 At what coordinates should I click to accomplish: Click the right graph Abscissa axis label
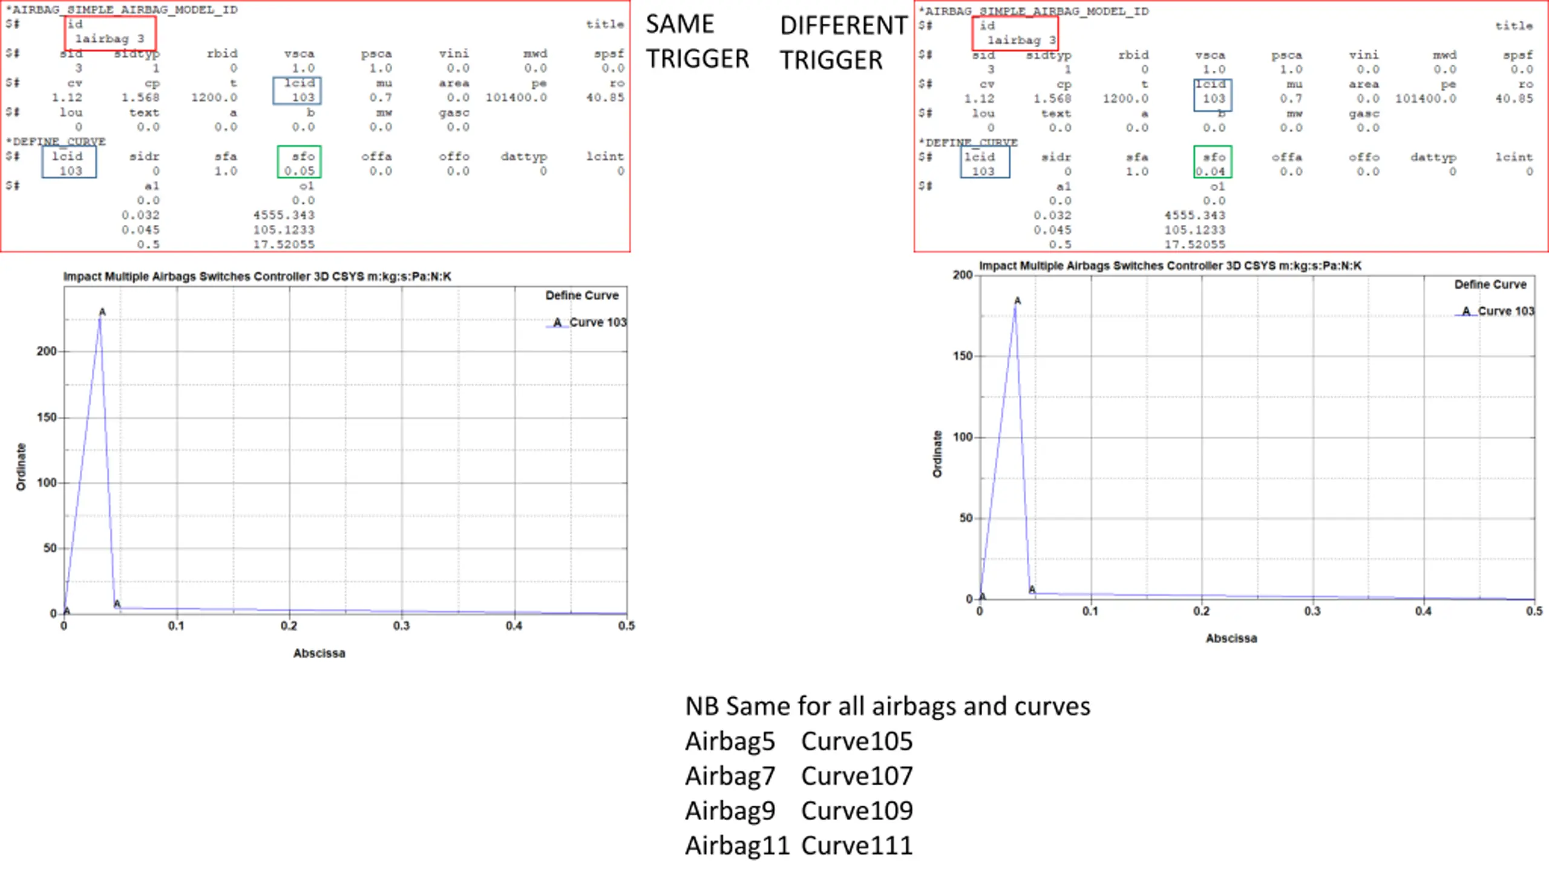(1231, 638)
